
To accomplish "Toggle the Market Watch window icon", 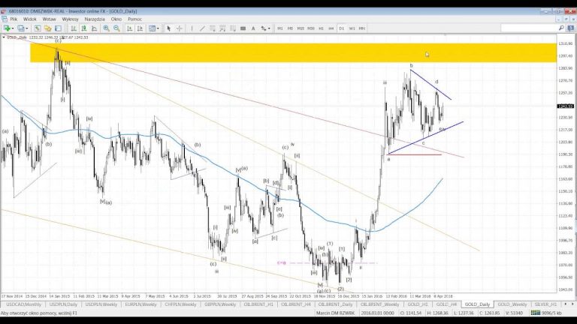I will pyautogui.click(x=38, y=28).
